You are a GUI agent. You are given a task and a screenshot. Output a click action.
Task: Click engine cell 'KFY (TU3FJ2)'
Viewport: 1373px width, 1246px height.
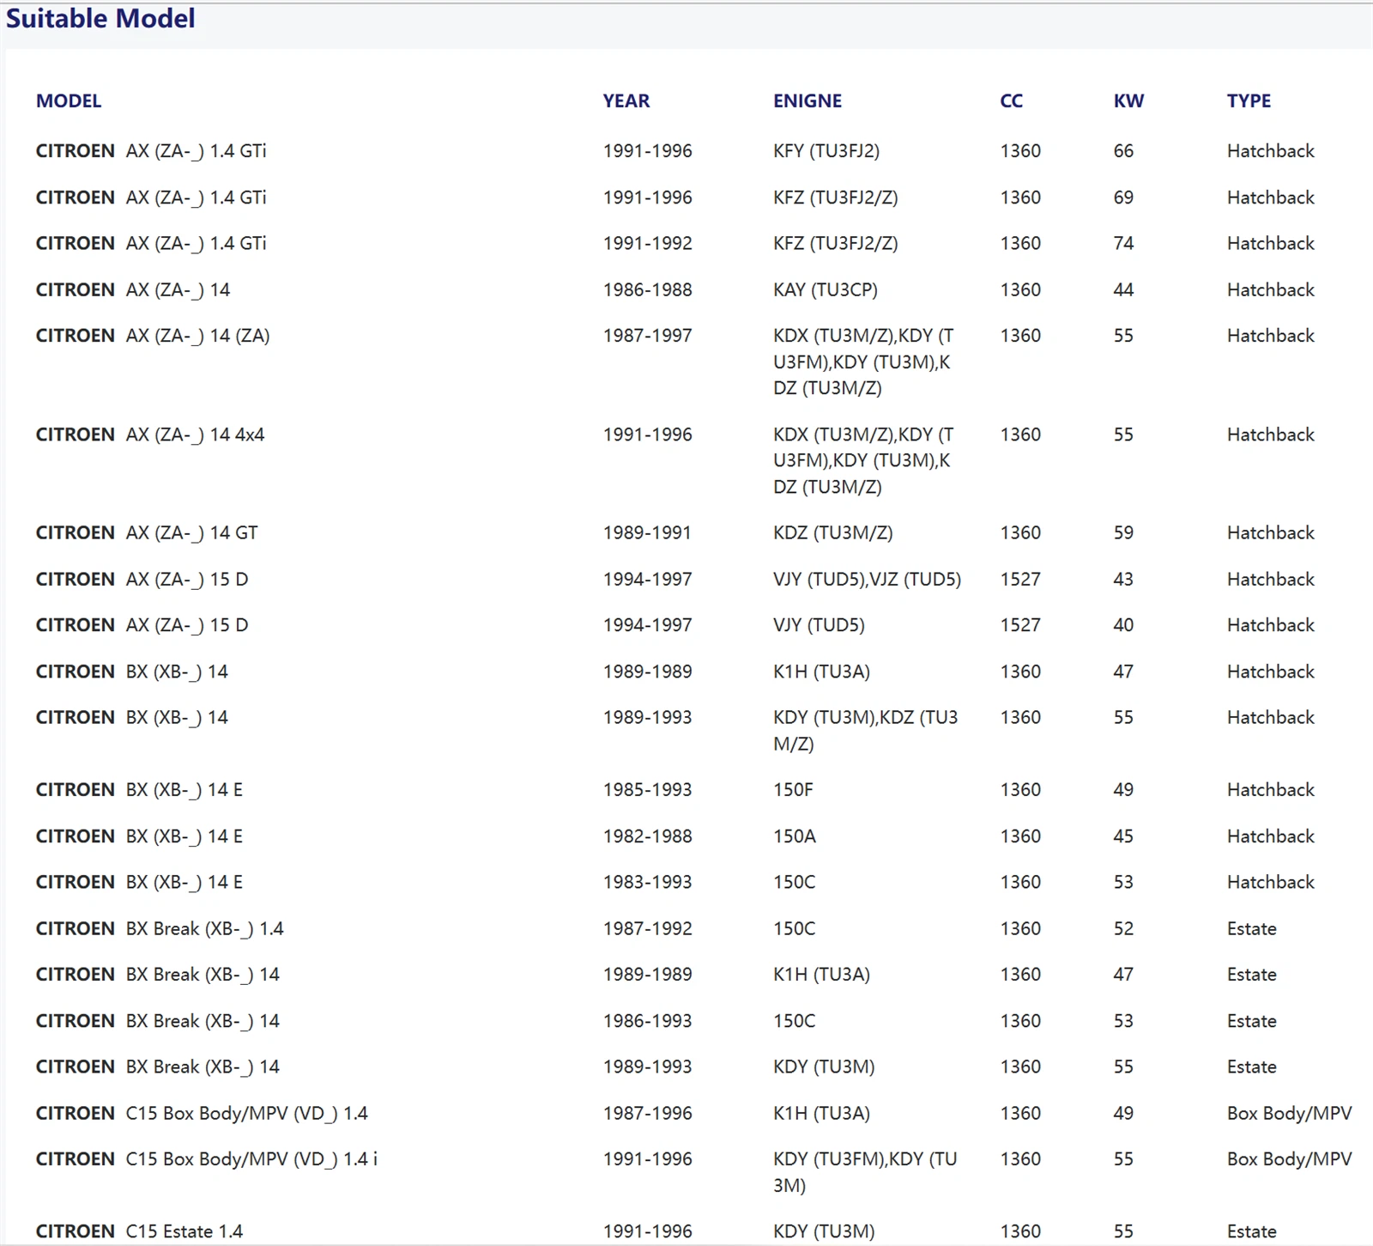[x=826, y=151]
